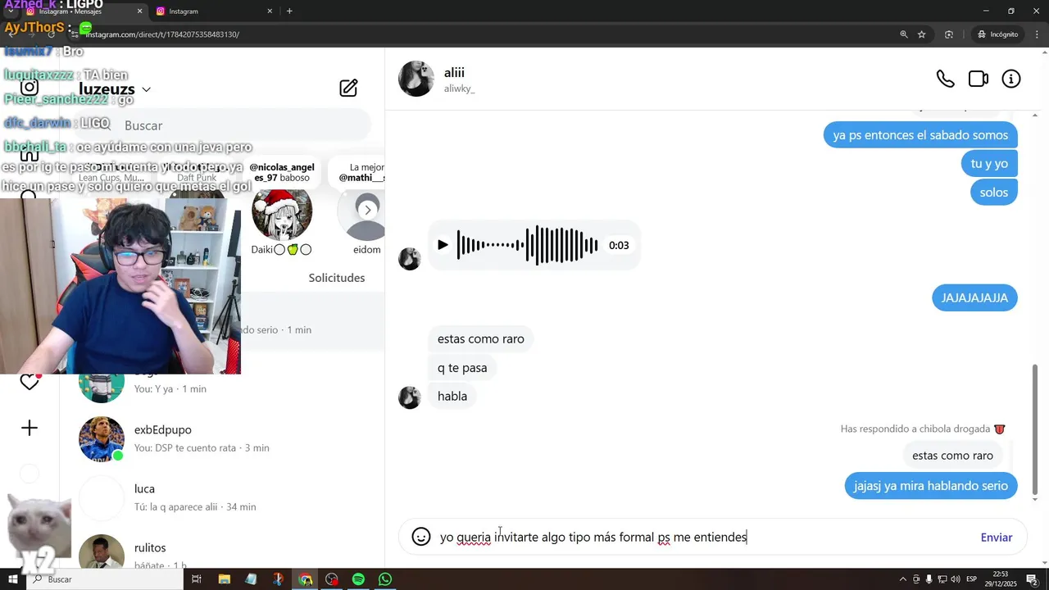Open Solicitudes message requests

pyautogui.click(x=337, y=278)
